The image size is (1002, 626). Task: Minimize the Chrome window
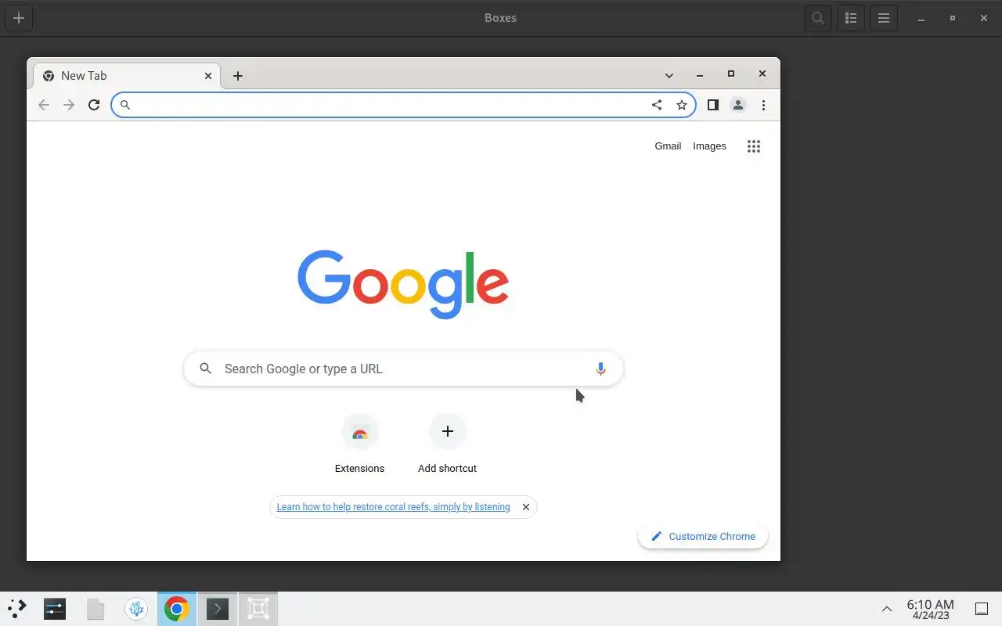(700, 74)
